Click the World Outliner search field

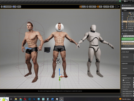click(128, 8)
